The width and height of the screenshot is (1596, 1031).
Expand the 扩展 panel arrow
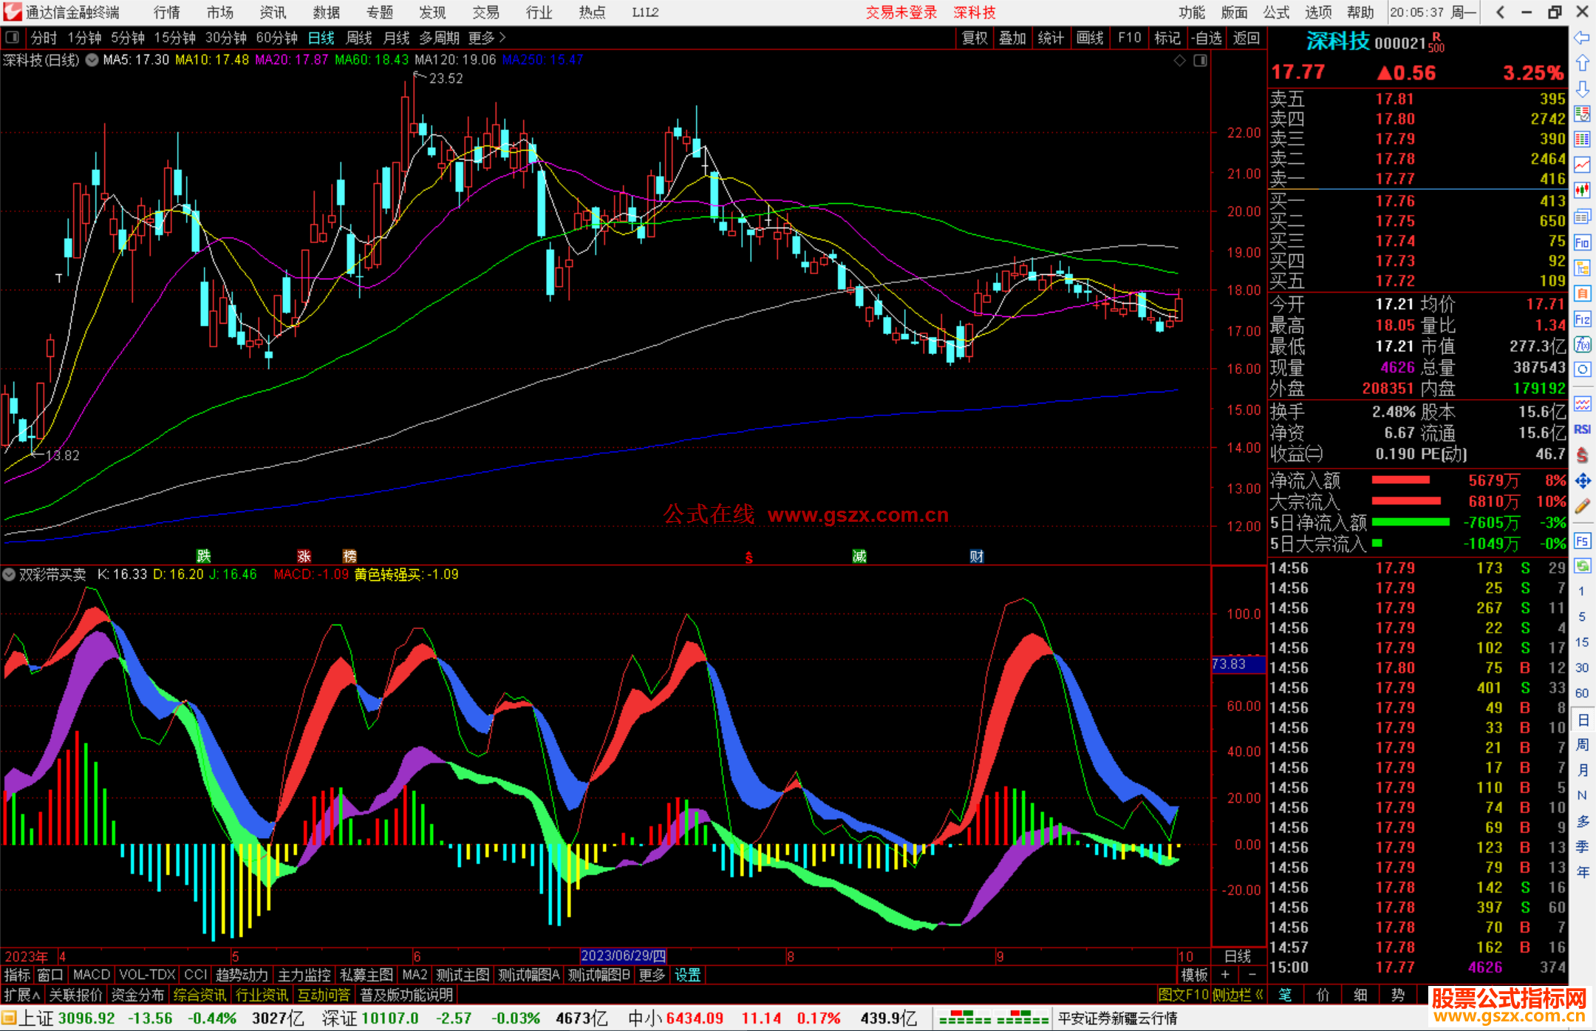pos(22,995)
